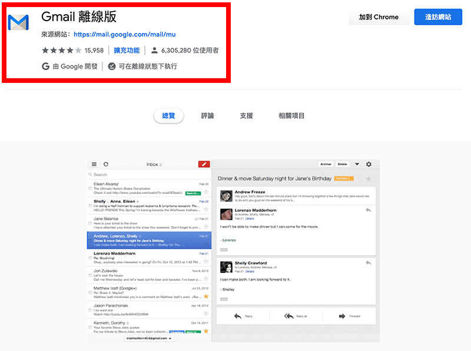Image resolution: width=471 pixels, height=351 pixels.
Task: Click the orange label tag on conversation title
Action: click(x=344, y=179)
